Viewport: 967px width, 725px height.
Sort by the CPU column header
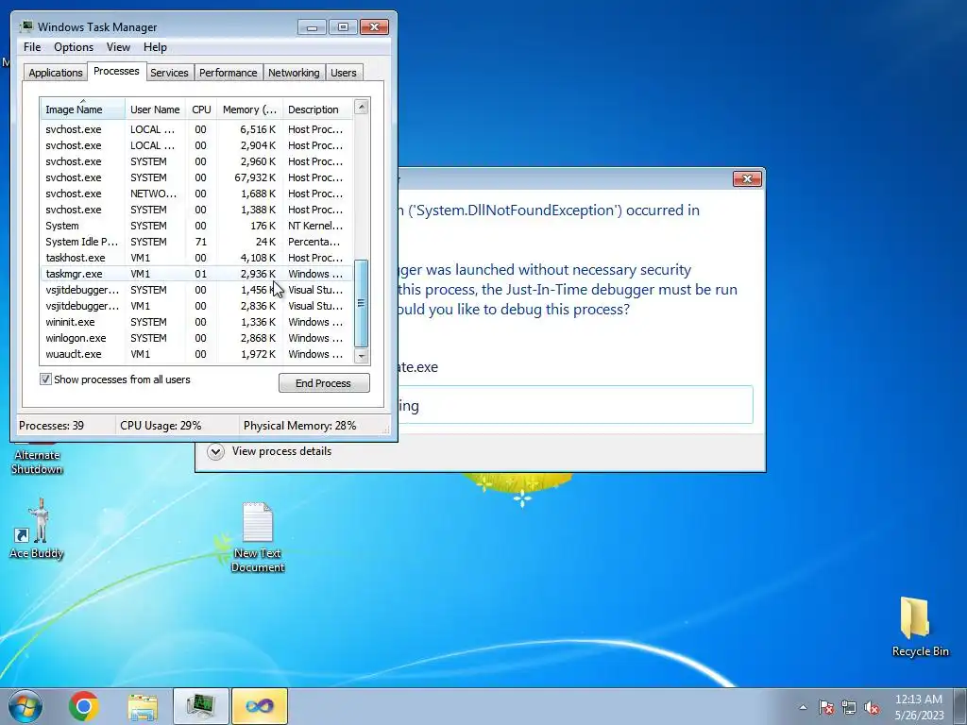(201, 110)
